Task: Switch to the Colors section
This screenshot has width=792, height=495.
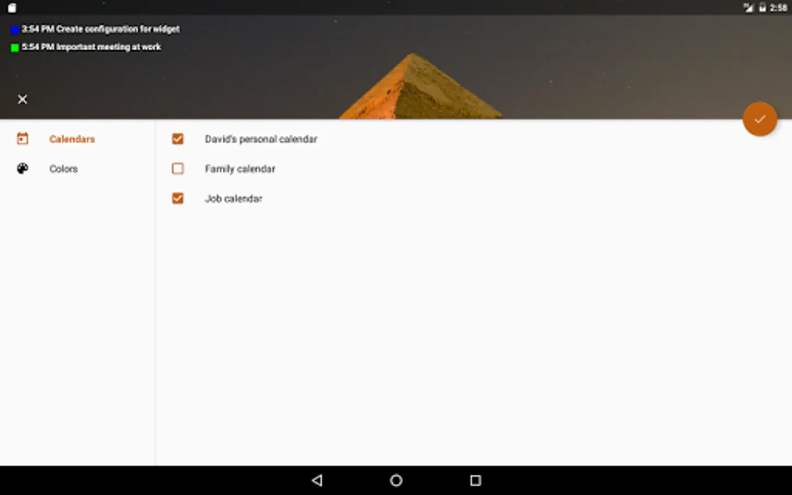Action: (x=63, y=169)
